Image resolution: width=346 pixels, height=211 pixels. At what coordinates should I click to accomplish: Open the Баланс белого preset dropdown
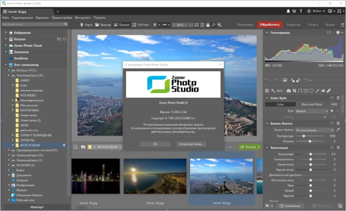(x=314, y=130)
